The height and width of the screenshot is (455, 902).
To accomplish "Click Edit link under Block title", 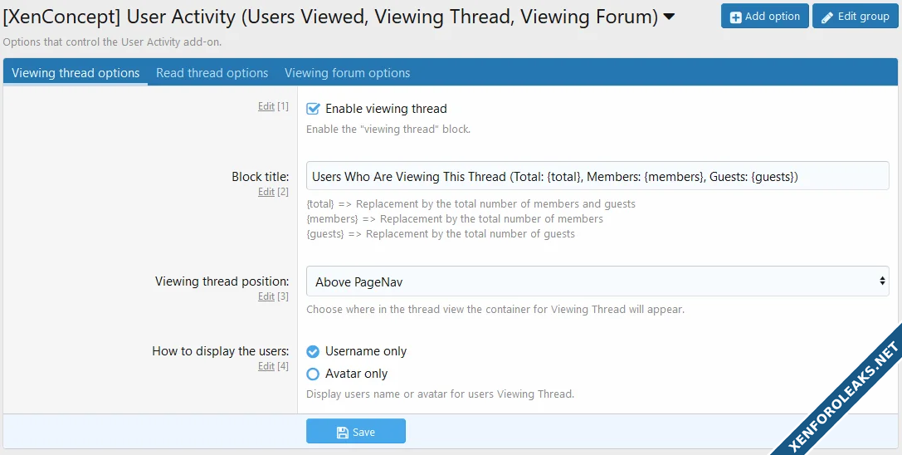I will (x=266, y=192).
